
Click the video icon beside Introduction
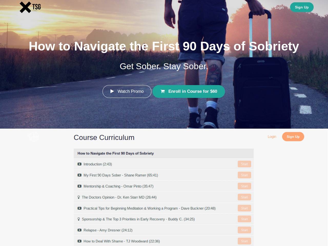click(x=79, y=164)
